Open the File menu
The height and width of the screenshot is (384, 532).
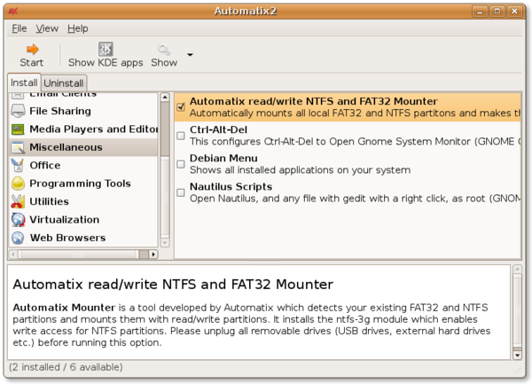20,28
